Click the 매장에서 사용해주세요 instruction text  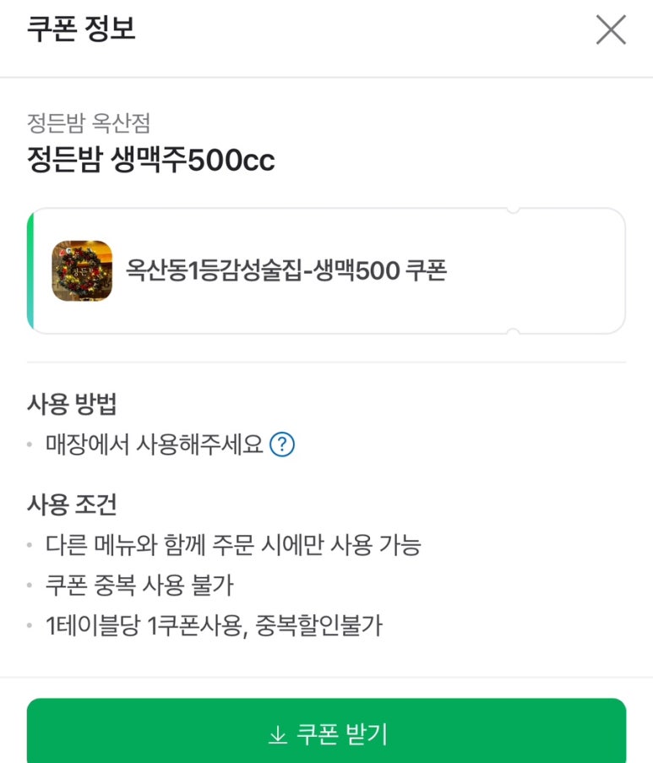click(x=155, y=444)
